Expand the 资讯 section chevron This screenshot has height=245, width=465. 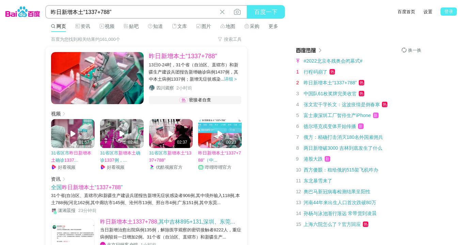coord(64,179)
